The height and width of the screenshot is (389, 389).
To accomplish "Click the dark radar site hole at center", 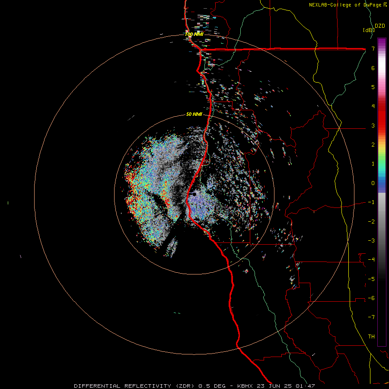I will (194, 194).
